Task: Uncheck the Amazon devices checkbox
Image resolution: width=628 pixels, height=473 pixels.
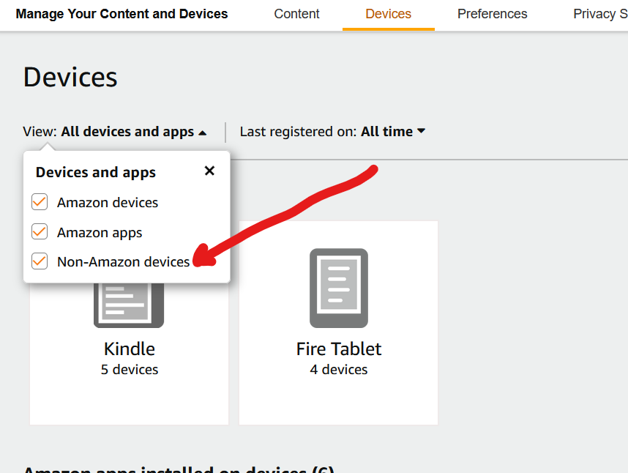Action: pyautogui.click(x=39, y=201)
